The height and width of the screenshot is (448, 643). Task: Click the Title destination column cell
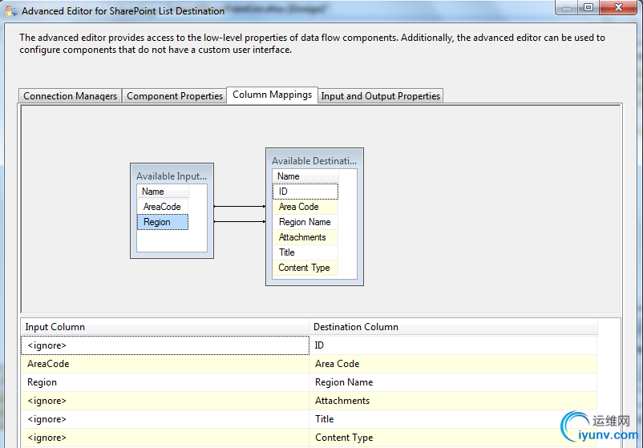tap(453, 419)
